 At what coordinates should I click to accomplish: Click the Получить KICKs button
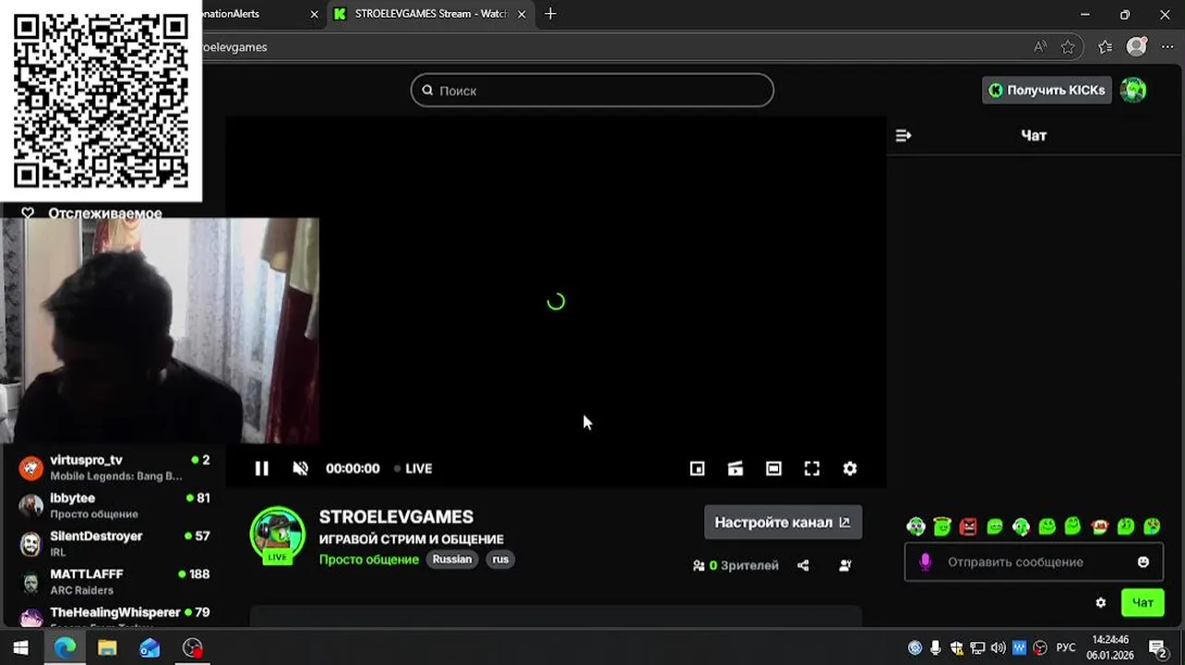(1047, 91)
